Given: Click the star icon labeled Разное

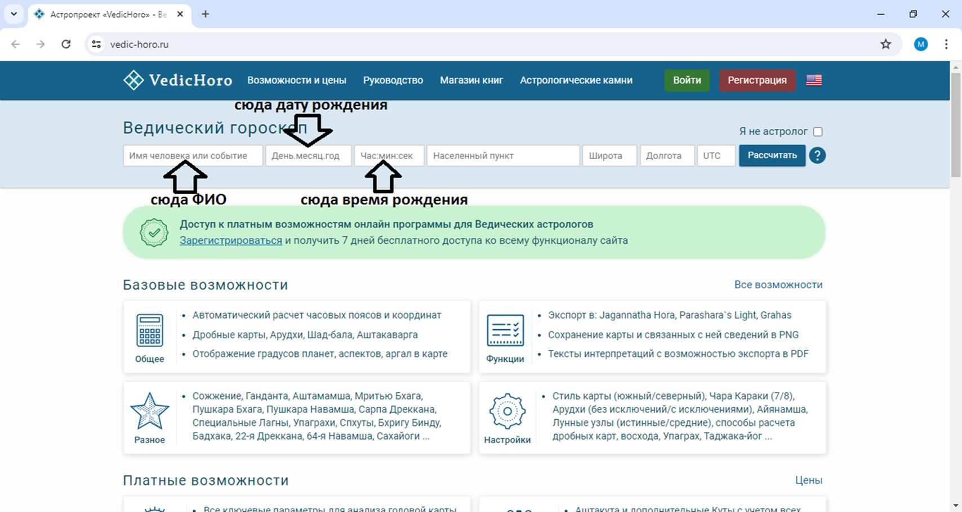Looking at the screenshot, I should point(149,411).
